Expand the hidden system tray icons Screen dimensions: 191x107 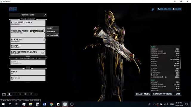pyautogui.click(x=155, y=104)
